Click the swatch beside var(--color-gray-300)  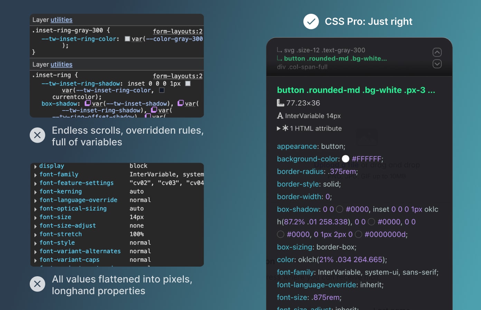[128, 39]
